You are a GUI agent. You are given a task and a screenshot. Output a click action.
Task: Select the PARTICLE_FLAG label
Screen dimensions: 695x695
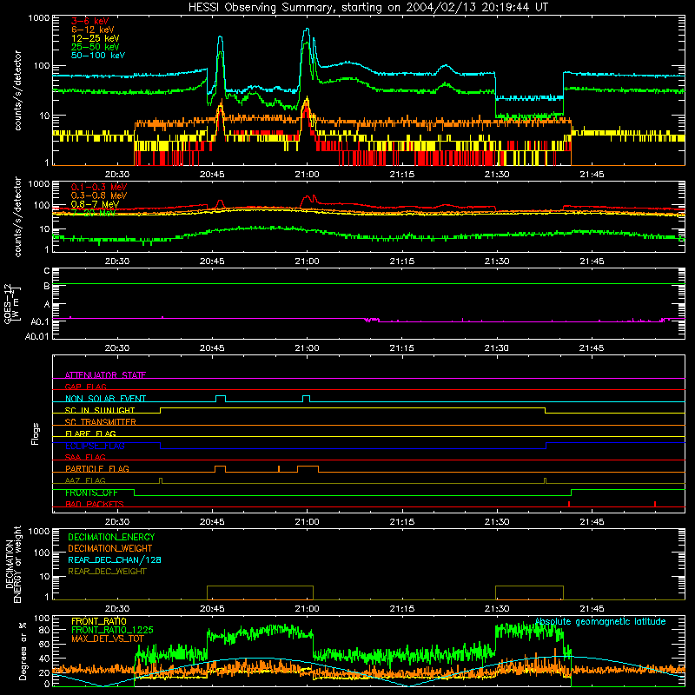tap(97, 468)
